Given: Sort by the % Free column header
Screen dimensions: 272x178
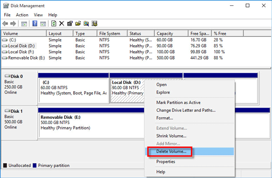Looking at the screenshot, I should pyautogui.click(x=228, y=34).
